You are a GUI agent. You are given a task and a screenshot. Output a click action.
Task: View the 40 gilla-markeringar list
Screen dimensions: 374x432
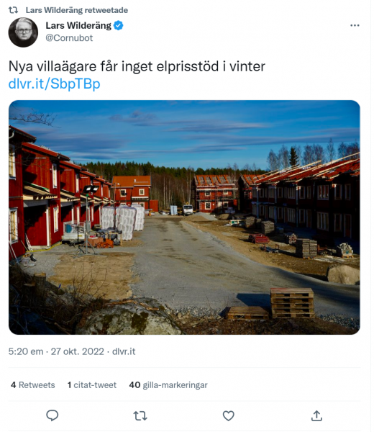[x=168, y=385]
